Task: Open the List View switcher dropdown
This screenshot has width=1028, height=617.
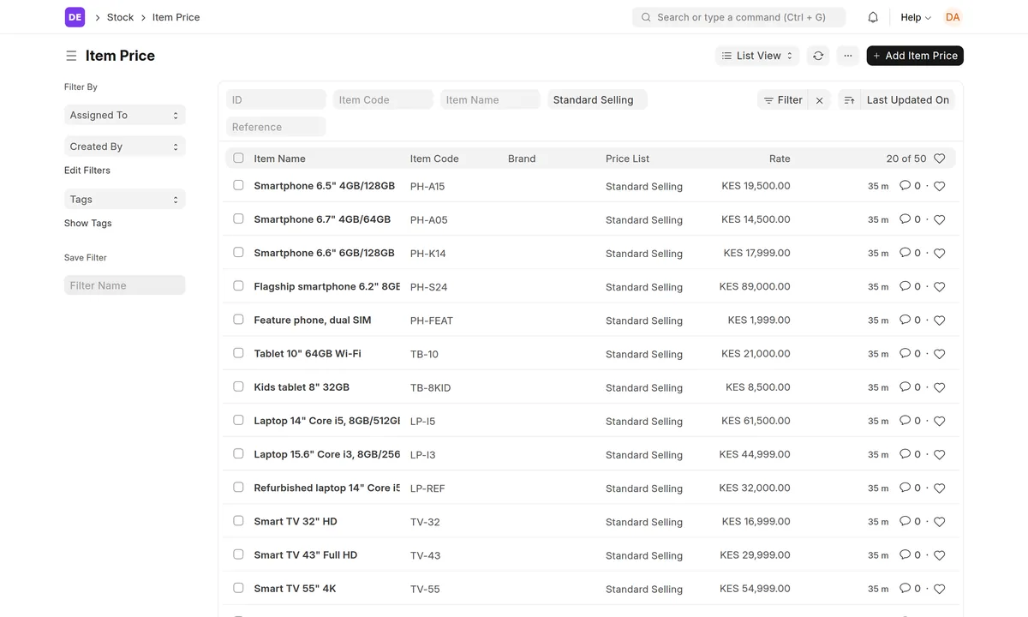Action: click(x=757, y=56)
